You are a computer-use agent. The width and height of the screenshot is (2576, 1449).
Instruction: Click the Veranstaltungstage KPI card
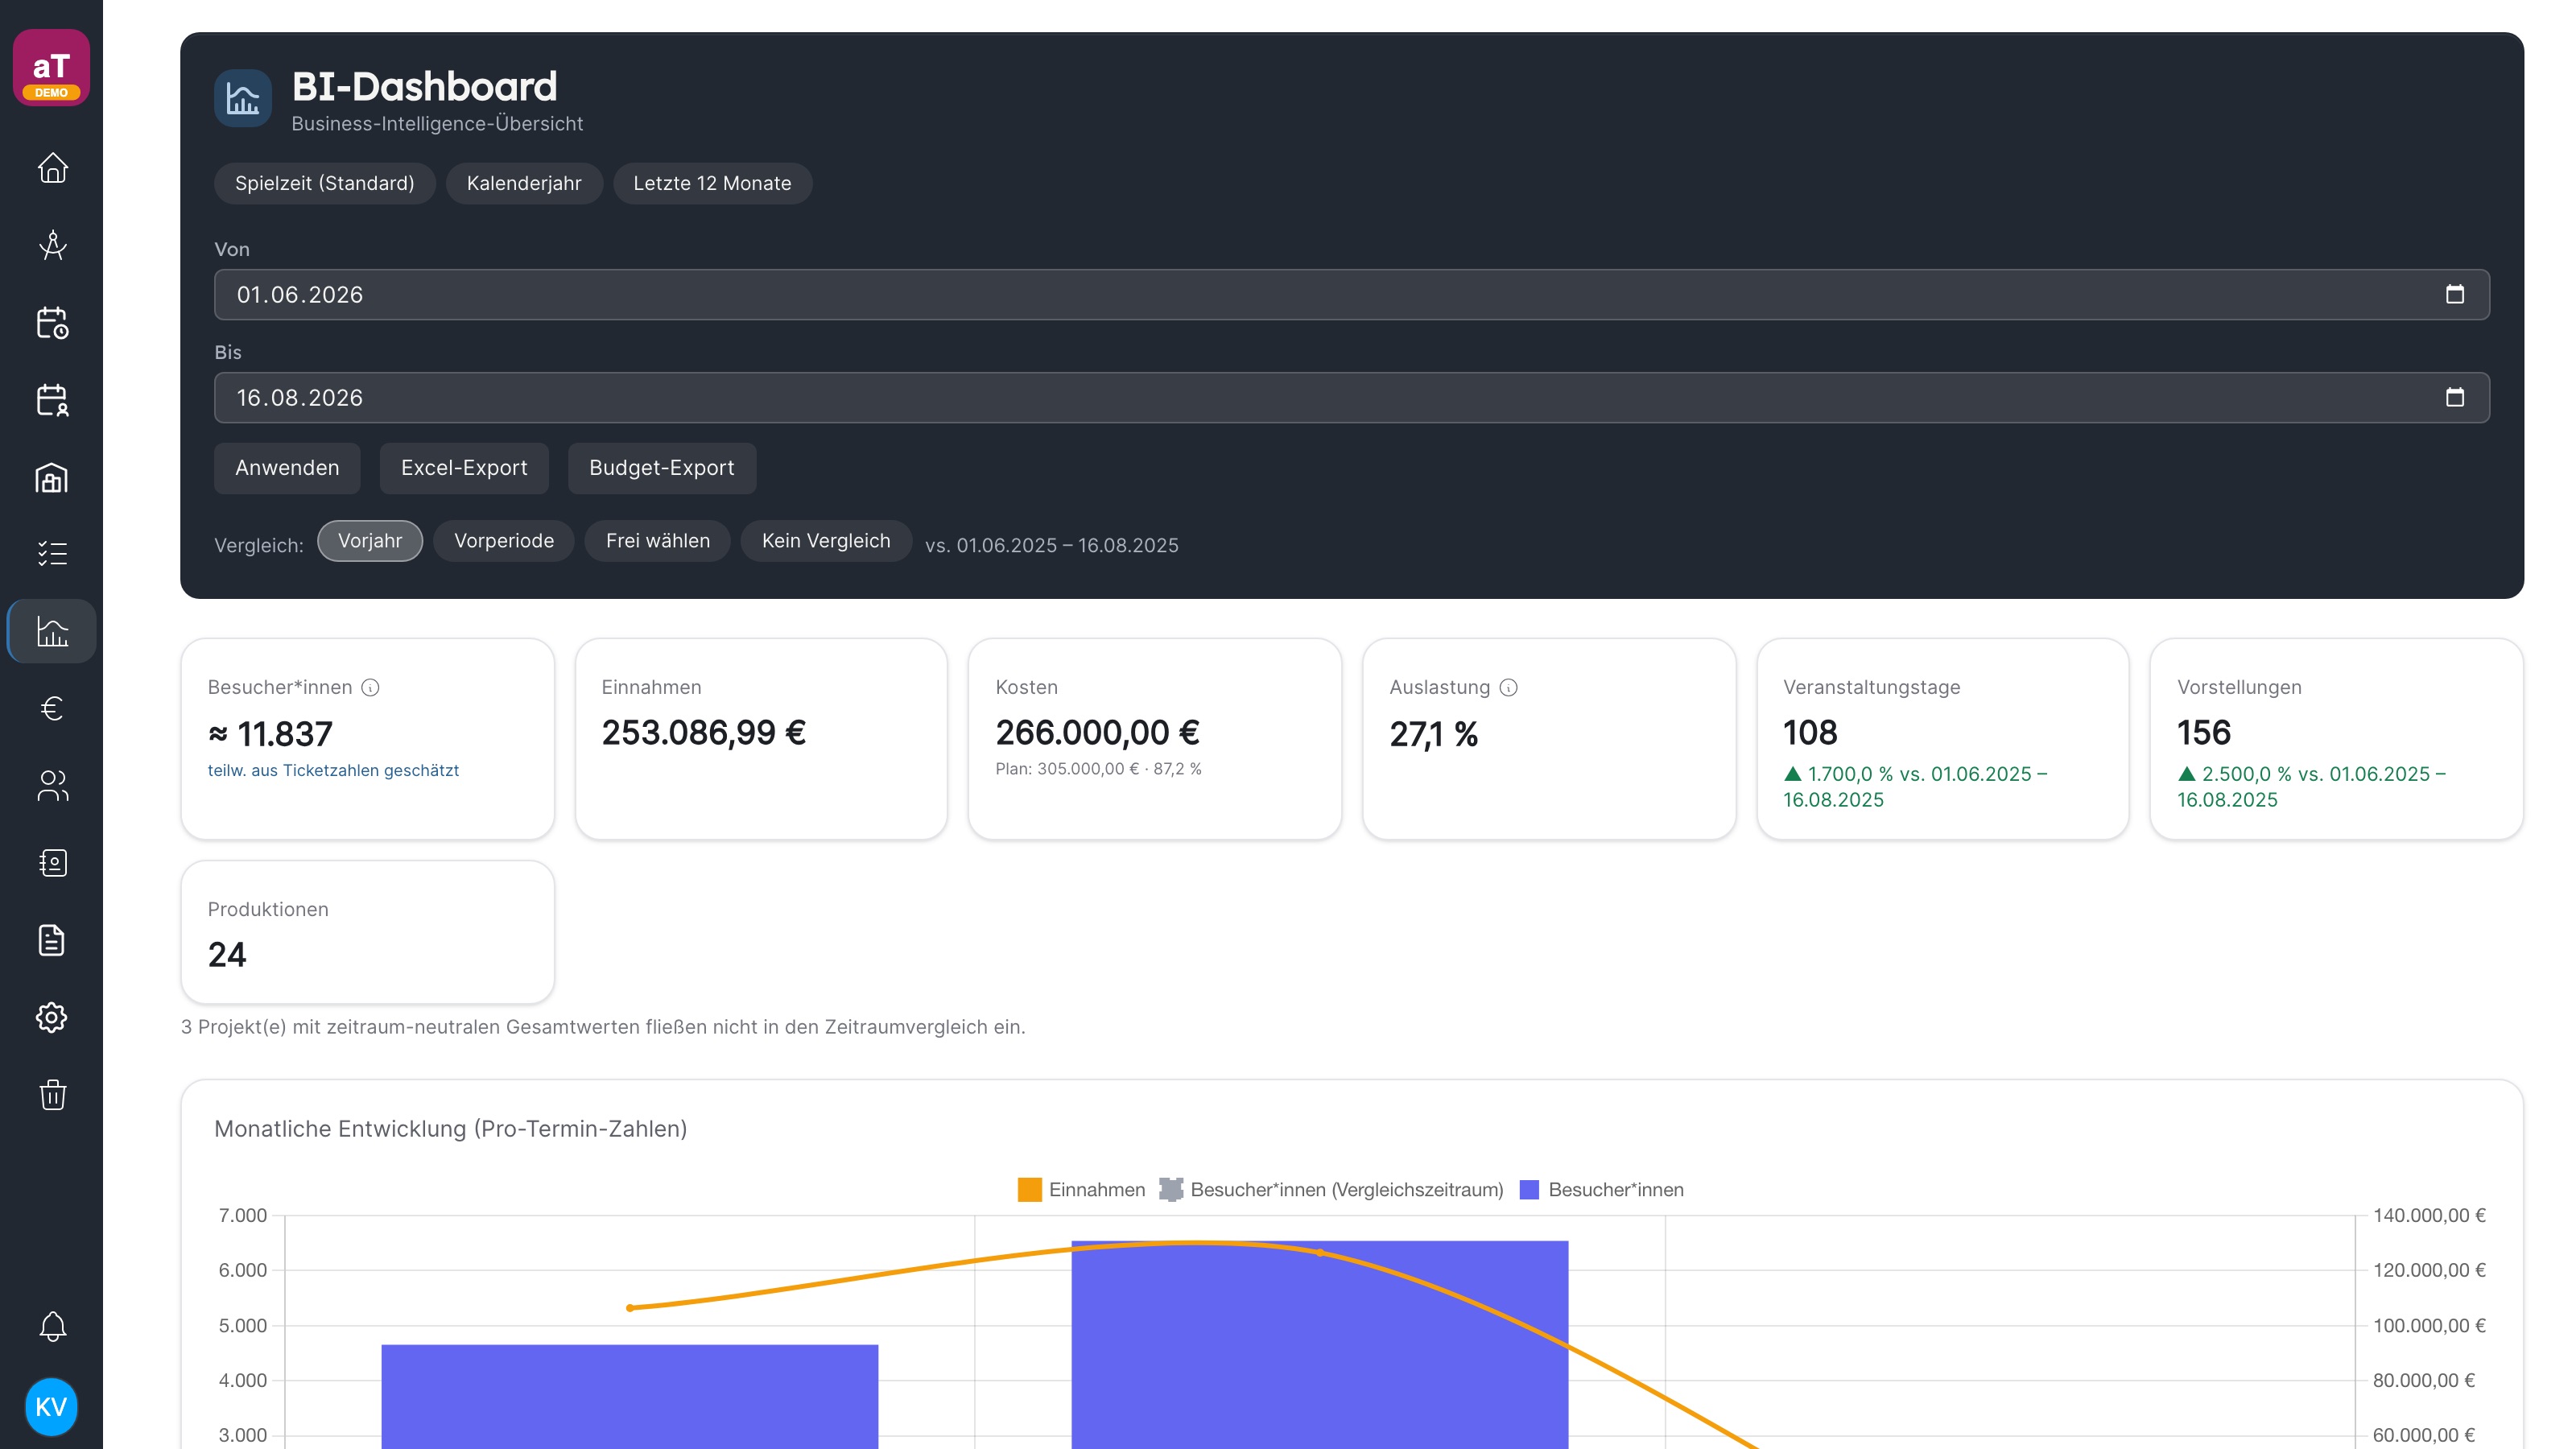[1943, 739]
